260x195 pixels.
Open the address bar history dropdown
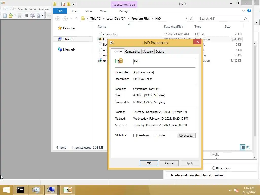[x=186, y=19]
